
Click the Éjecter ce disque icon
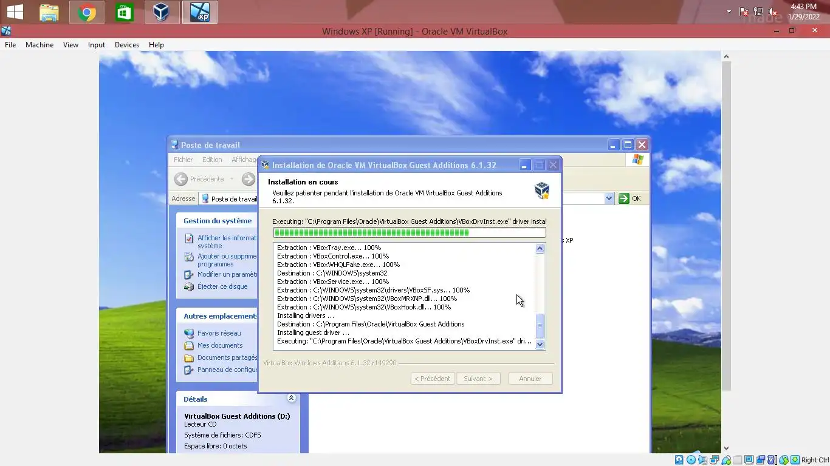(x=189, y=286)
